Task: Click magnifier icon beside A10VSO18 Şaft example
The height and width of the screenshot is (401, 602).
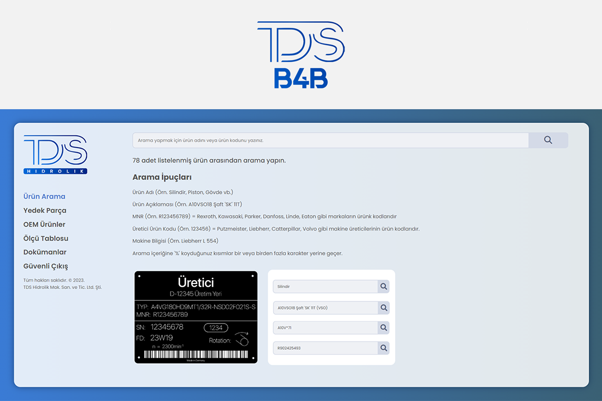Action: click(x=383, y=308)
